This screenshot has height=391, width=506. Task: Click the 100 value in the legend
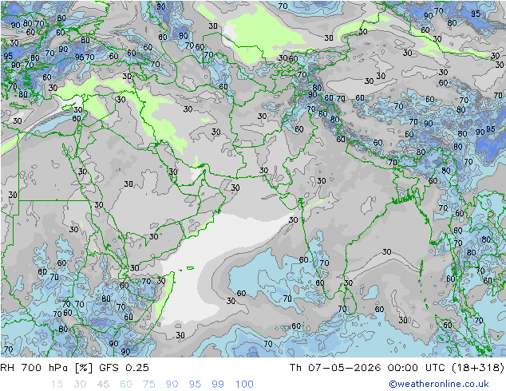click(x=244, y=385)
